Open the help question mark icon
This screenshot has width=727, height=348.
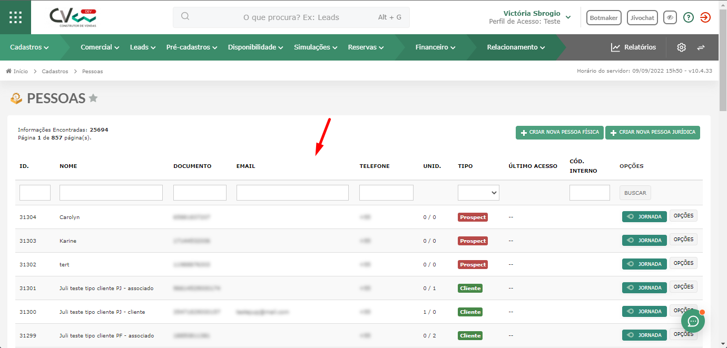[689, 17]
